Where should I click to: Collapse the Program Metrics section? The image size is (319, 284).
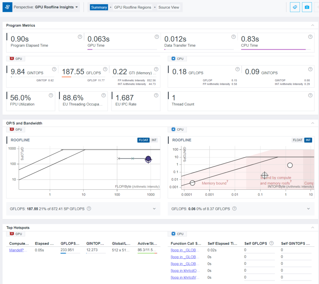(312, 25)
